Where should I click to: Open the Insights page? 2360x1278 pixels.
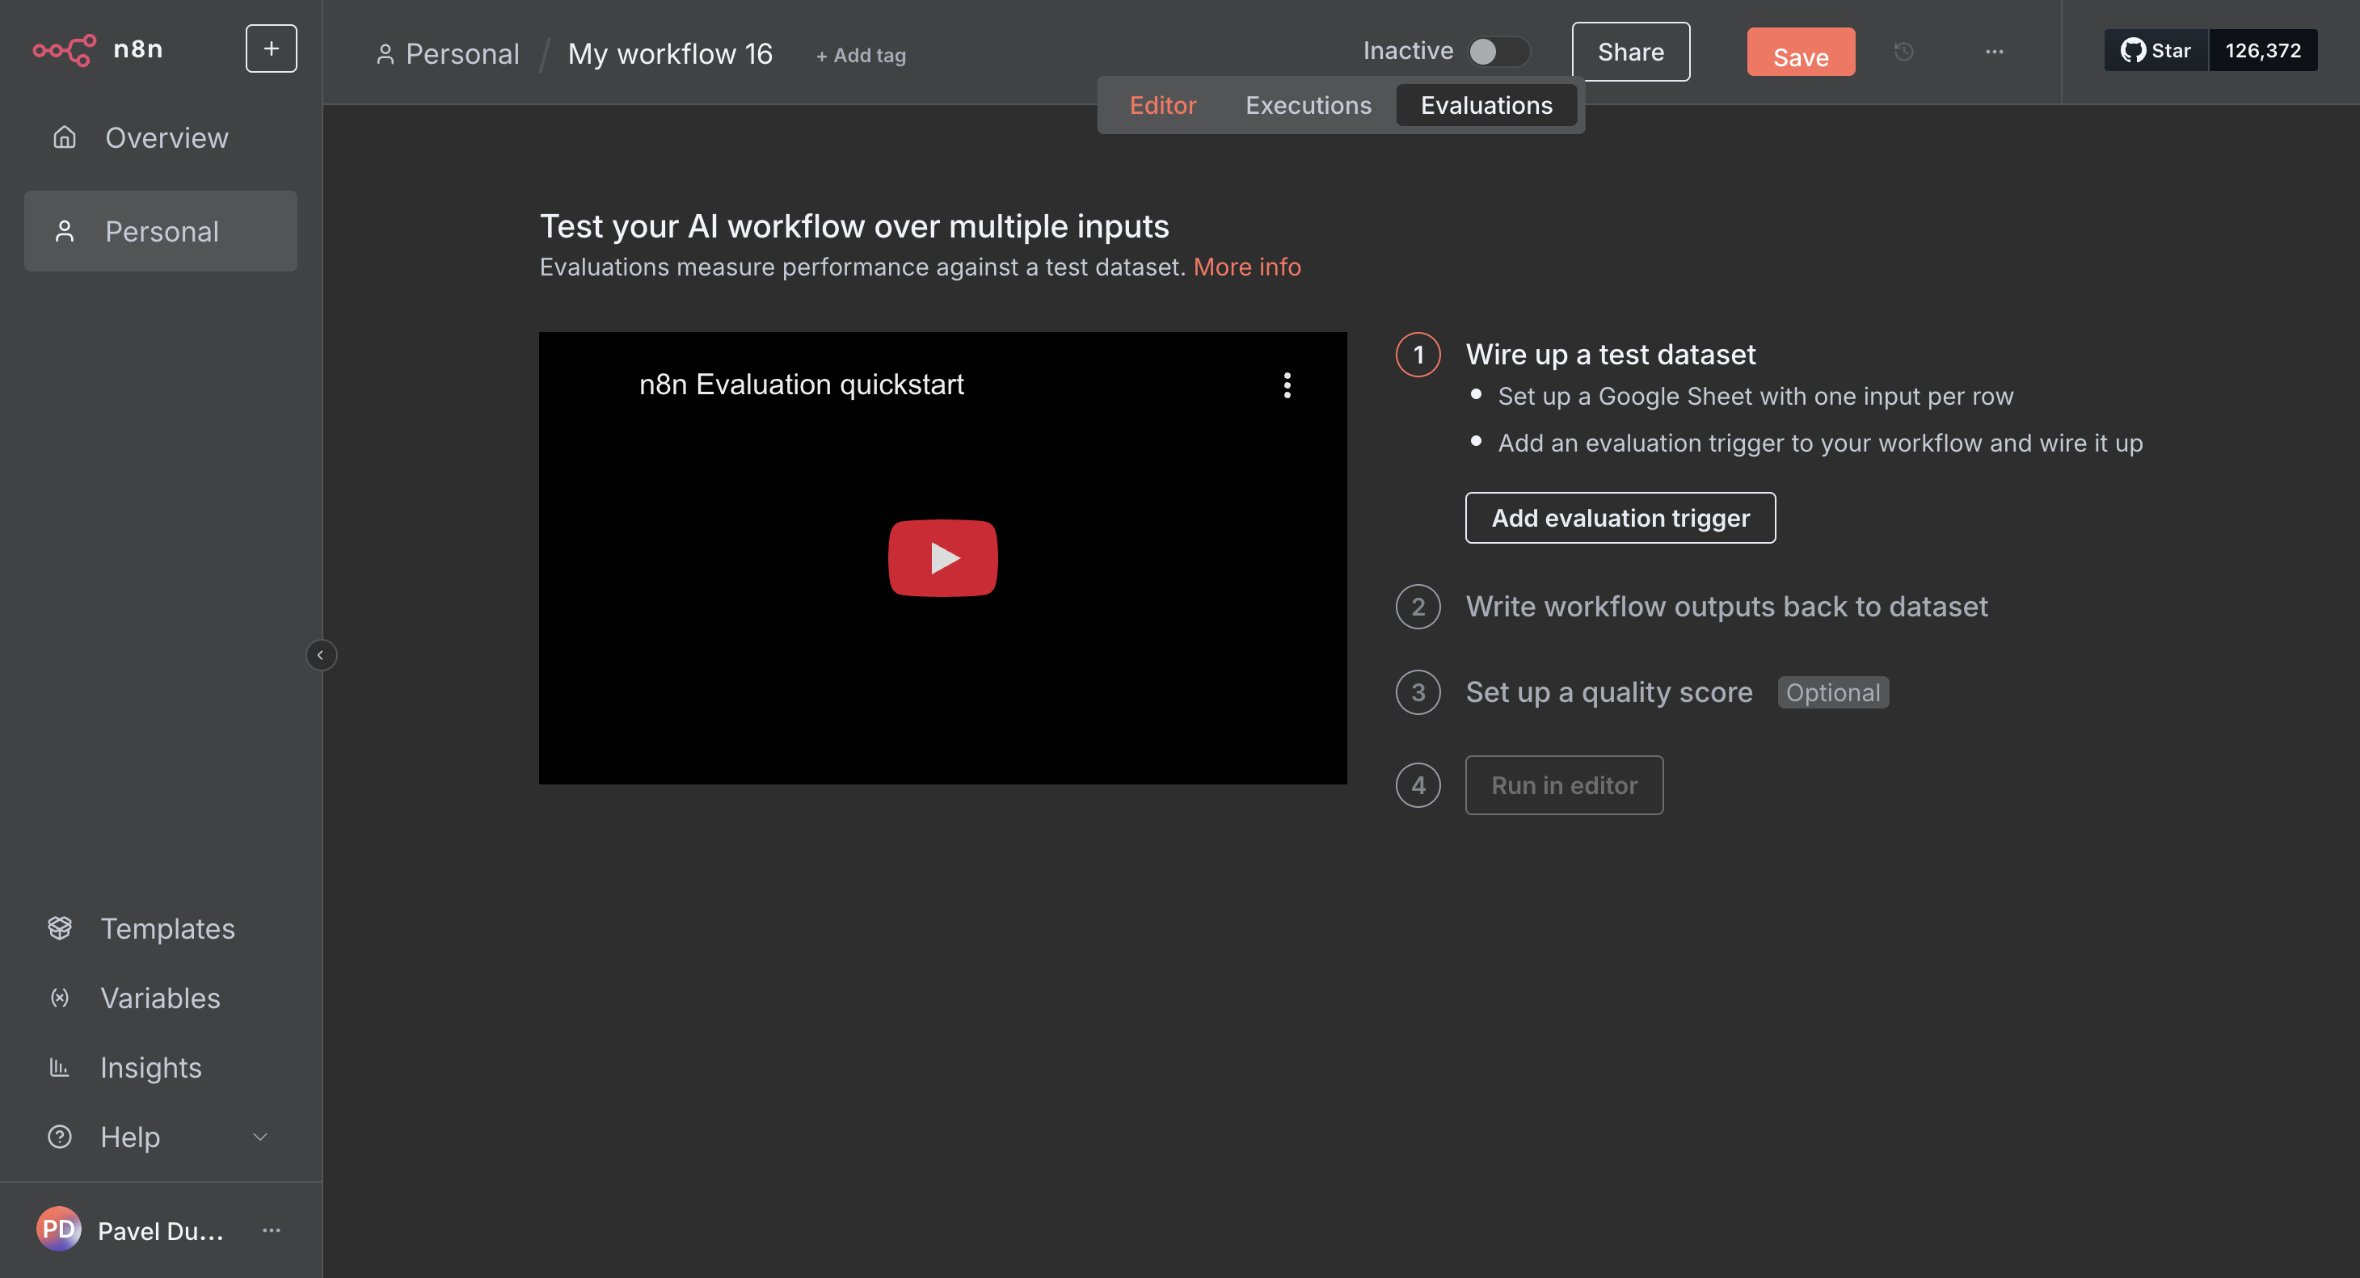click(150, 1067)
